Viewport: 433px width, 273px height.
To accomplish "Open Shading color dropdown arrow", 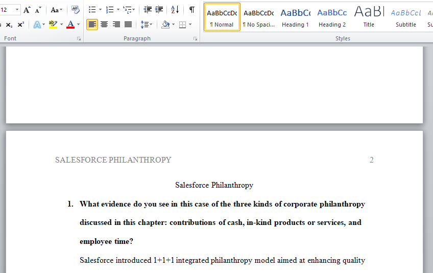I will tap(174, 25).
